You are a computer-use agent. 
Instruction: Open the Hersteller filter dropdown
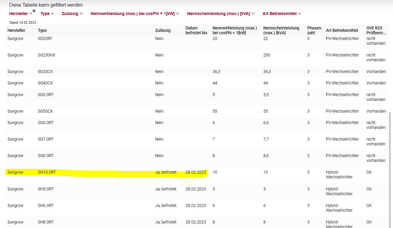coord(20,14)
